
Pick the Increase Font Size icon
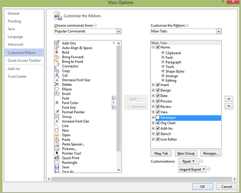57,121
